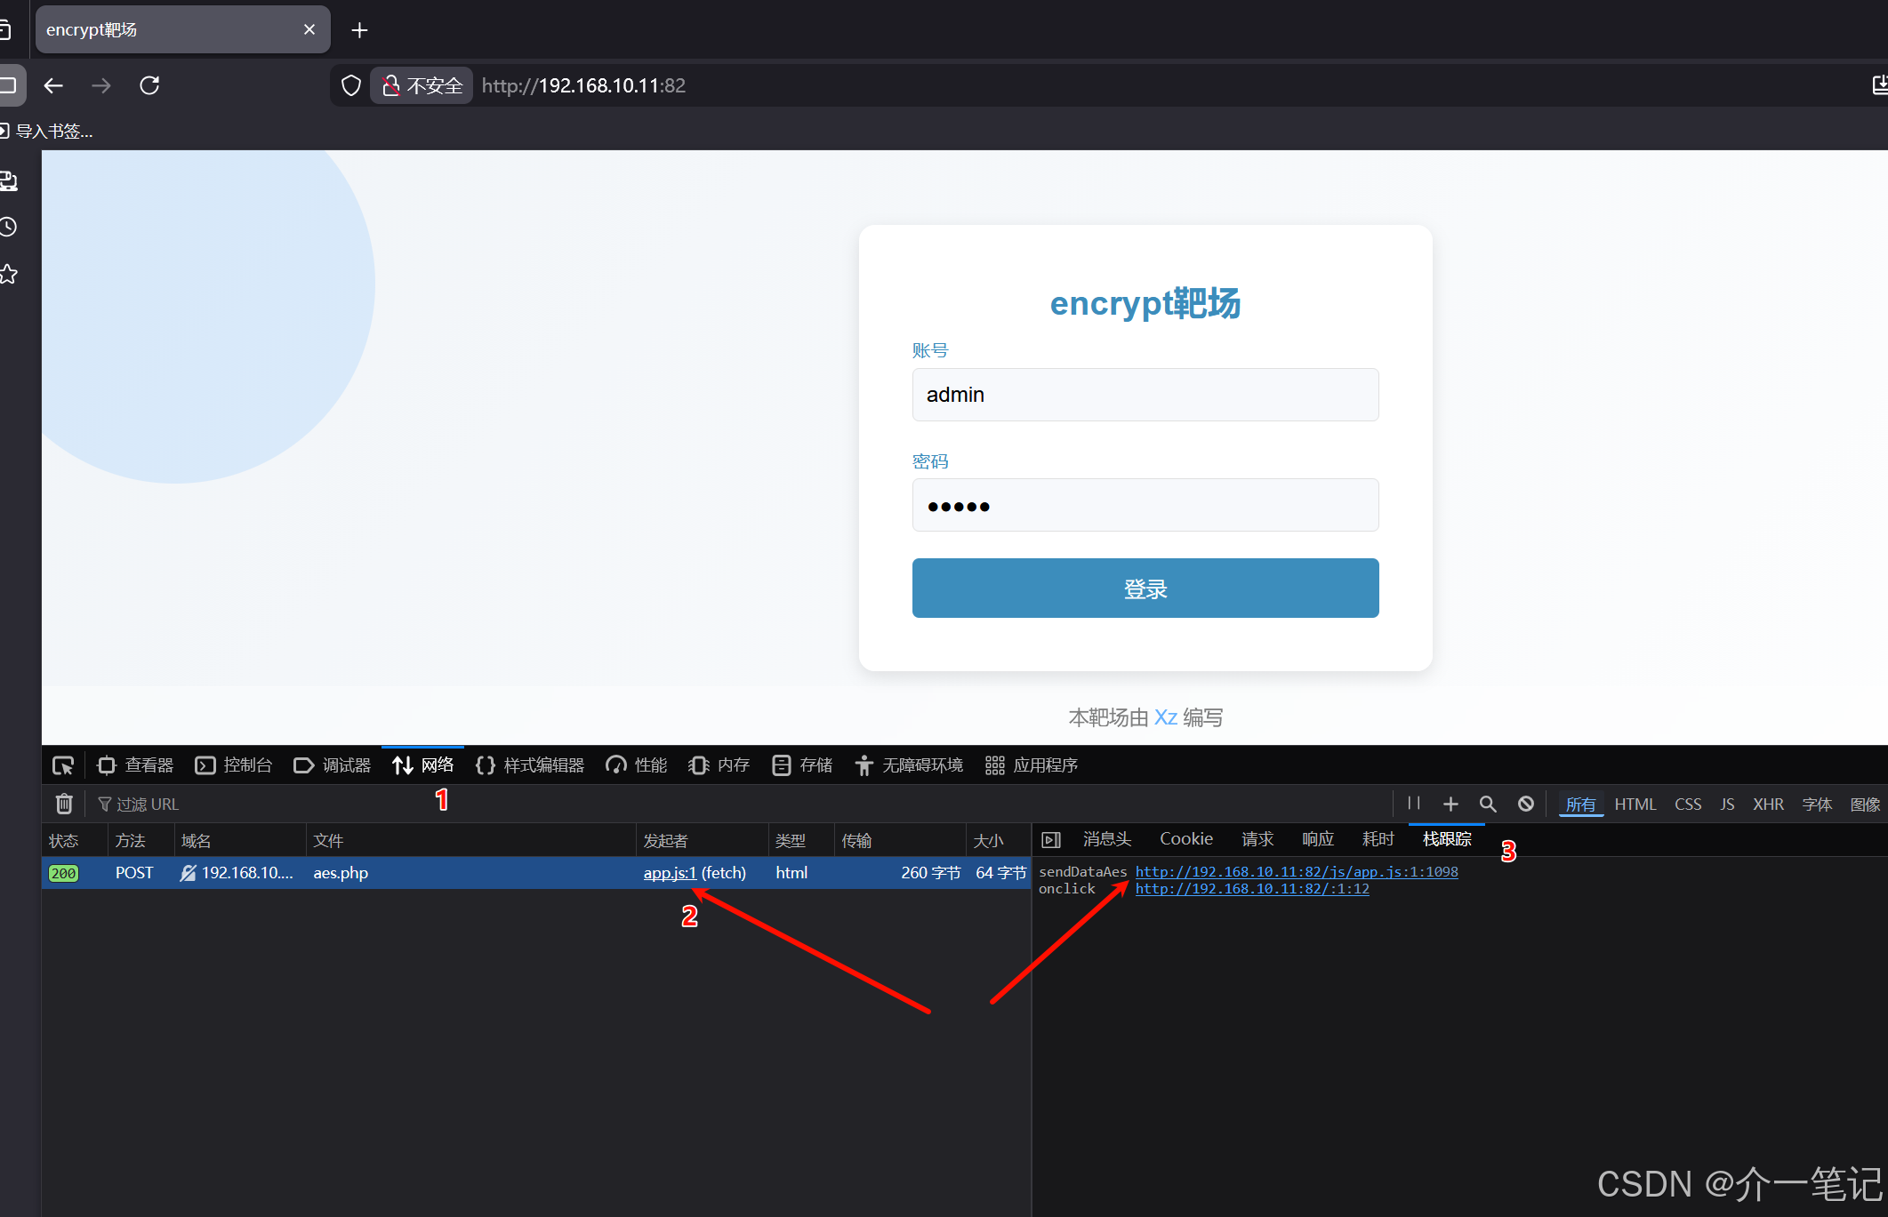This screenshot has height=1217, width=1888.
Task: Click the 不安全 site security indicator
Action: pos(422,85)
